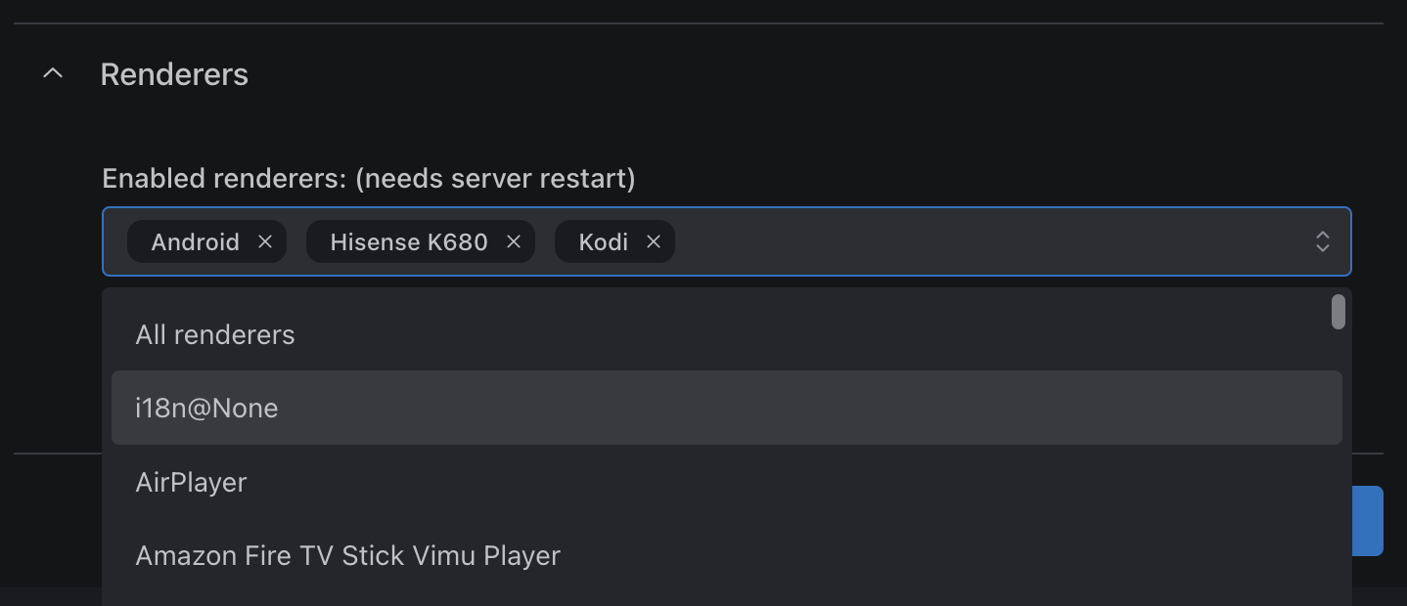Select All renderers from the list
The height and width of the screenshot is (606, 1407).
tap(215, 334)
